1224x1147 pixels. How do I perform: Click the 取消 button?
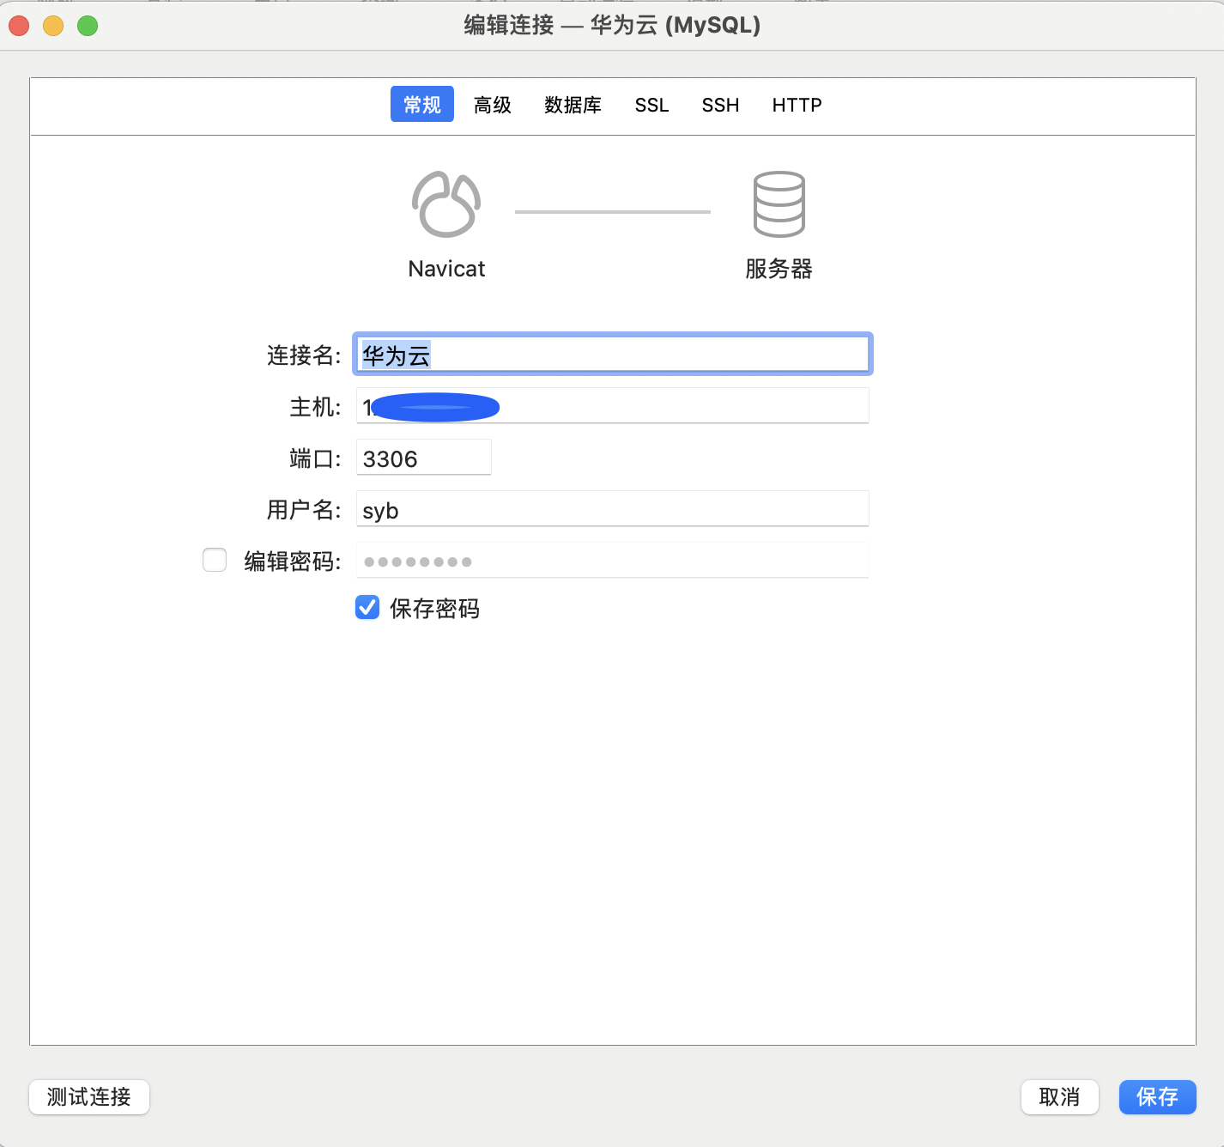1059,1096
